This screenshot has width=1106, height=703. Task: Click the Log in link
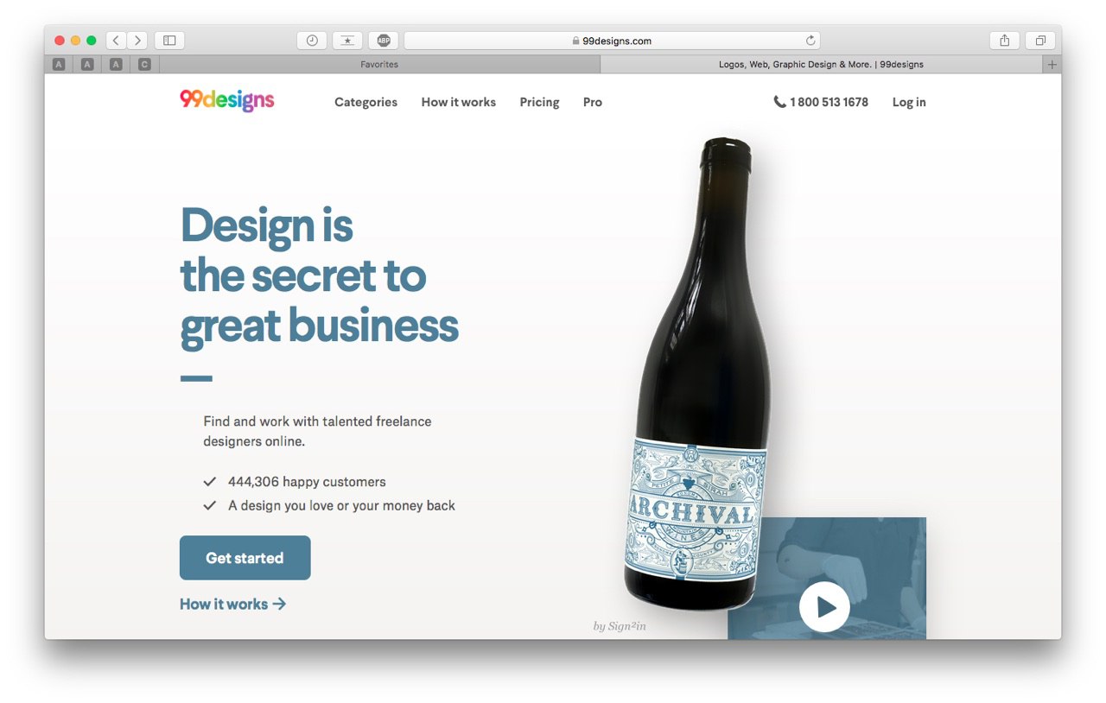(x=909, y=102)
